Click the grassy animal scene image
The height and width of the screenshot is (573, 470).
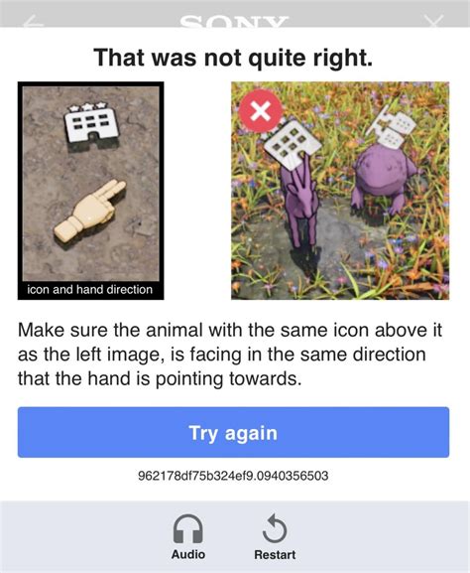coord(340,191)
